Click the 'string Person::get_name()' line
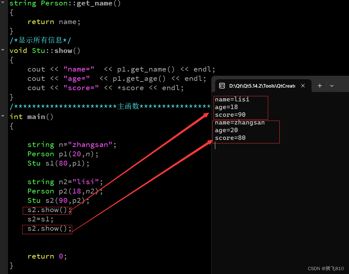 [65, 3]
